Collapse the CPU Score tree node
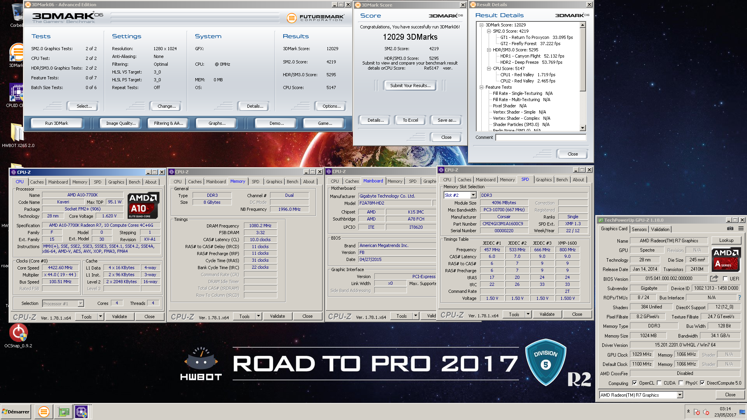 pos(489,68)
